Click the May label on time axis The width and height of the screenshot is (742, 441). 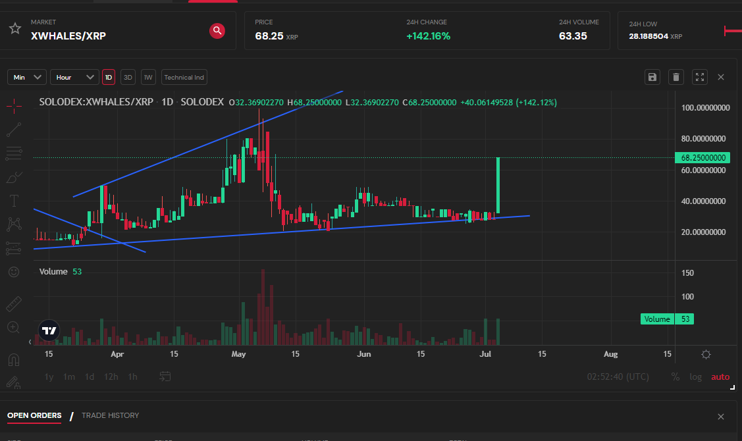238,354
